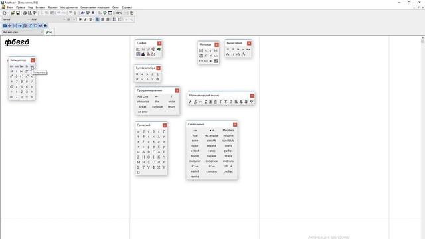The image size is (425, 239).
Task: Click the log button in the Calculator palette
Action: [32, 66]
